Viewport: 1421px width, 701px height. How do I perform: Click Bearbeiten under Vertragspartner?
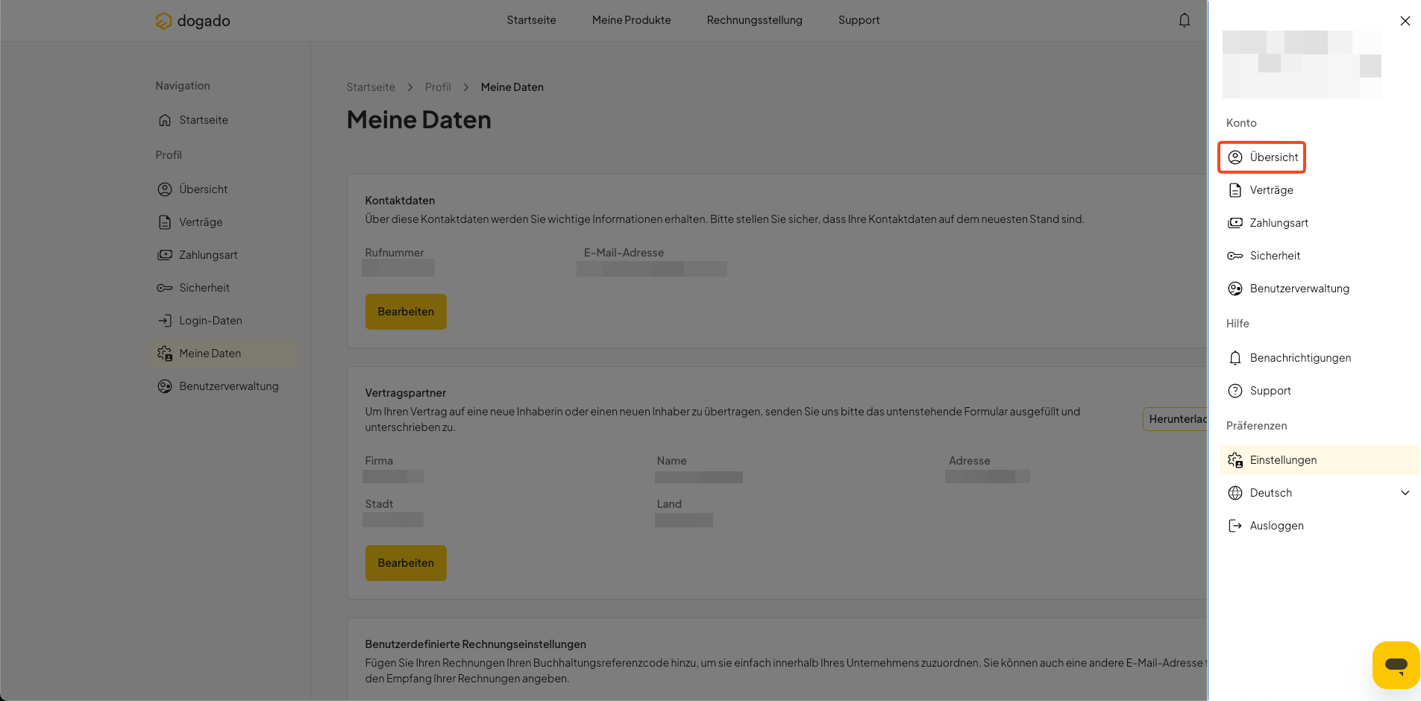click(406, 563)
